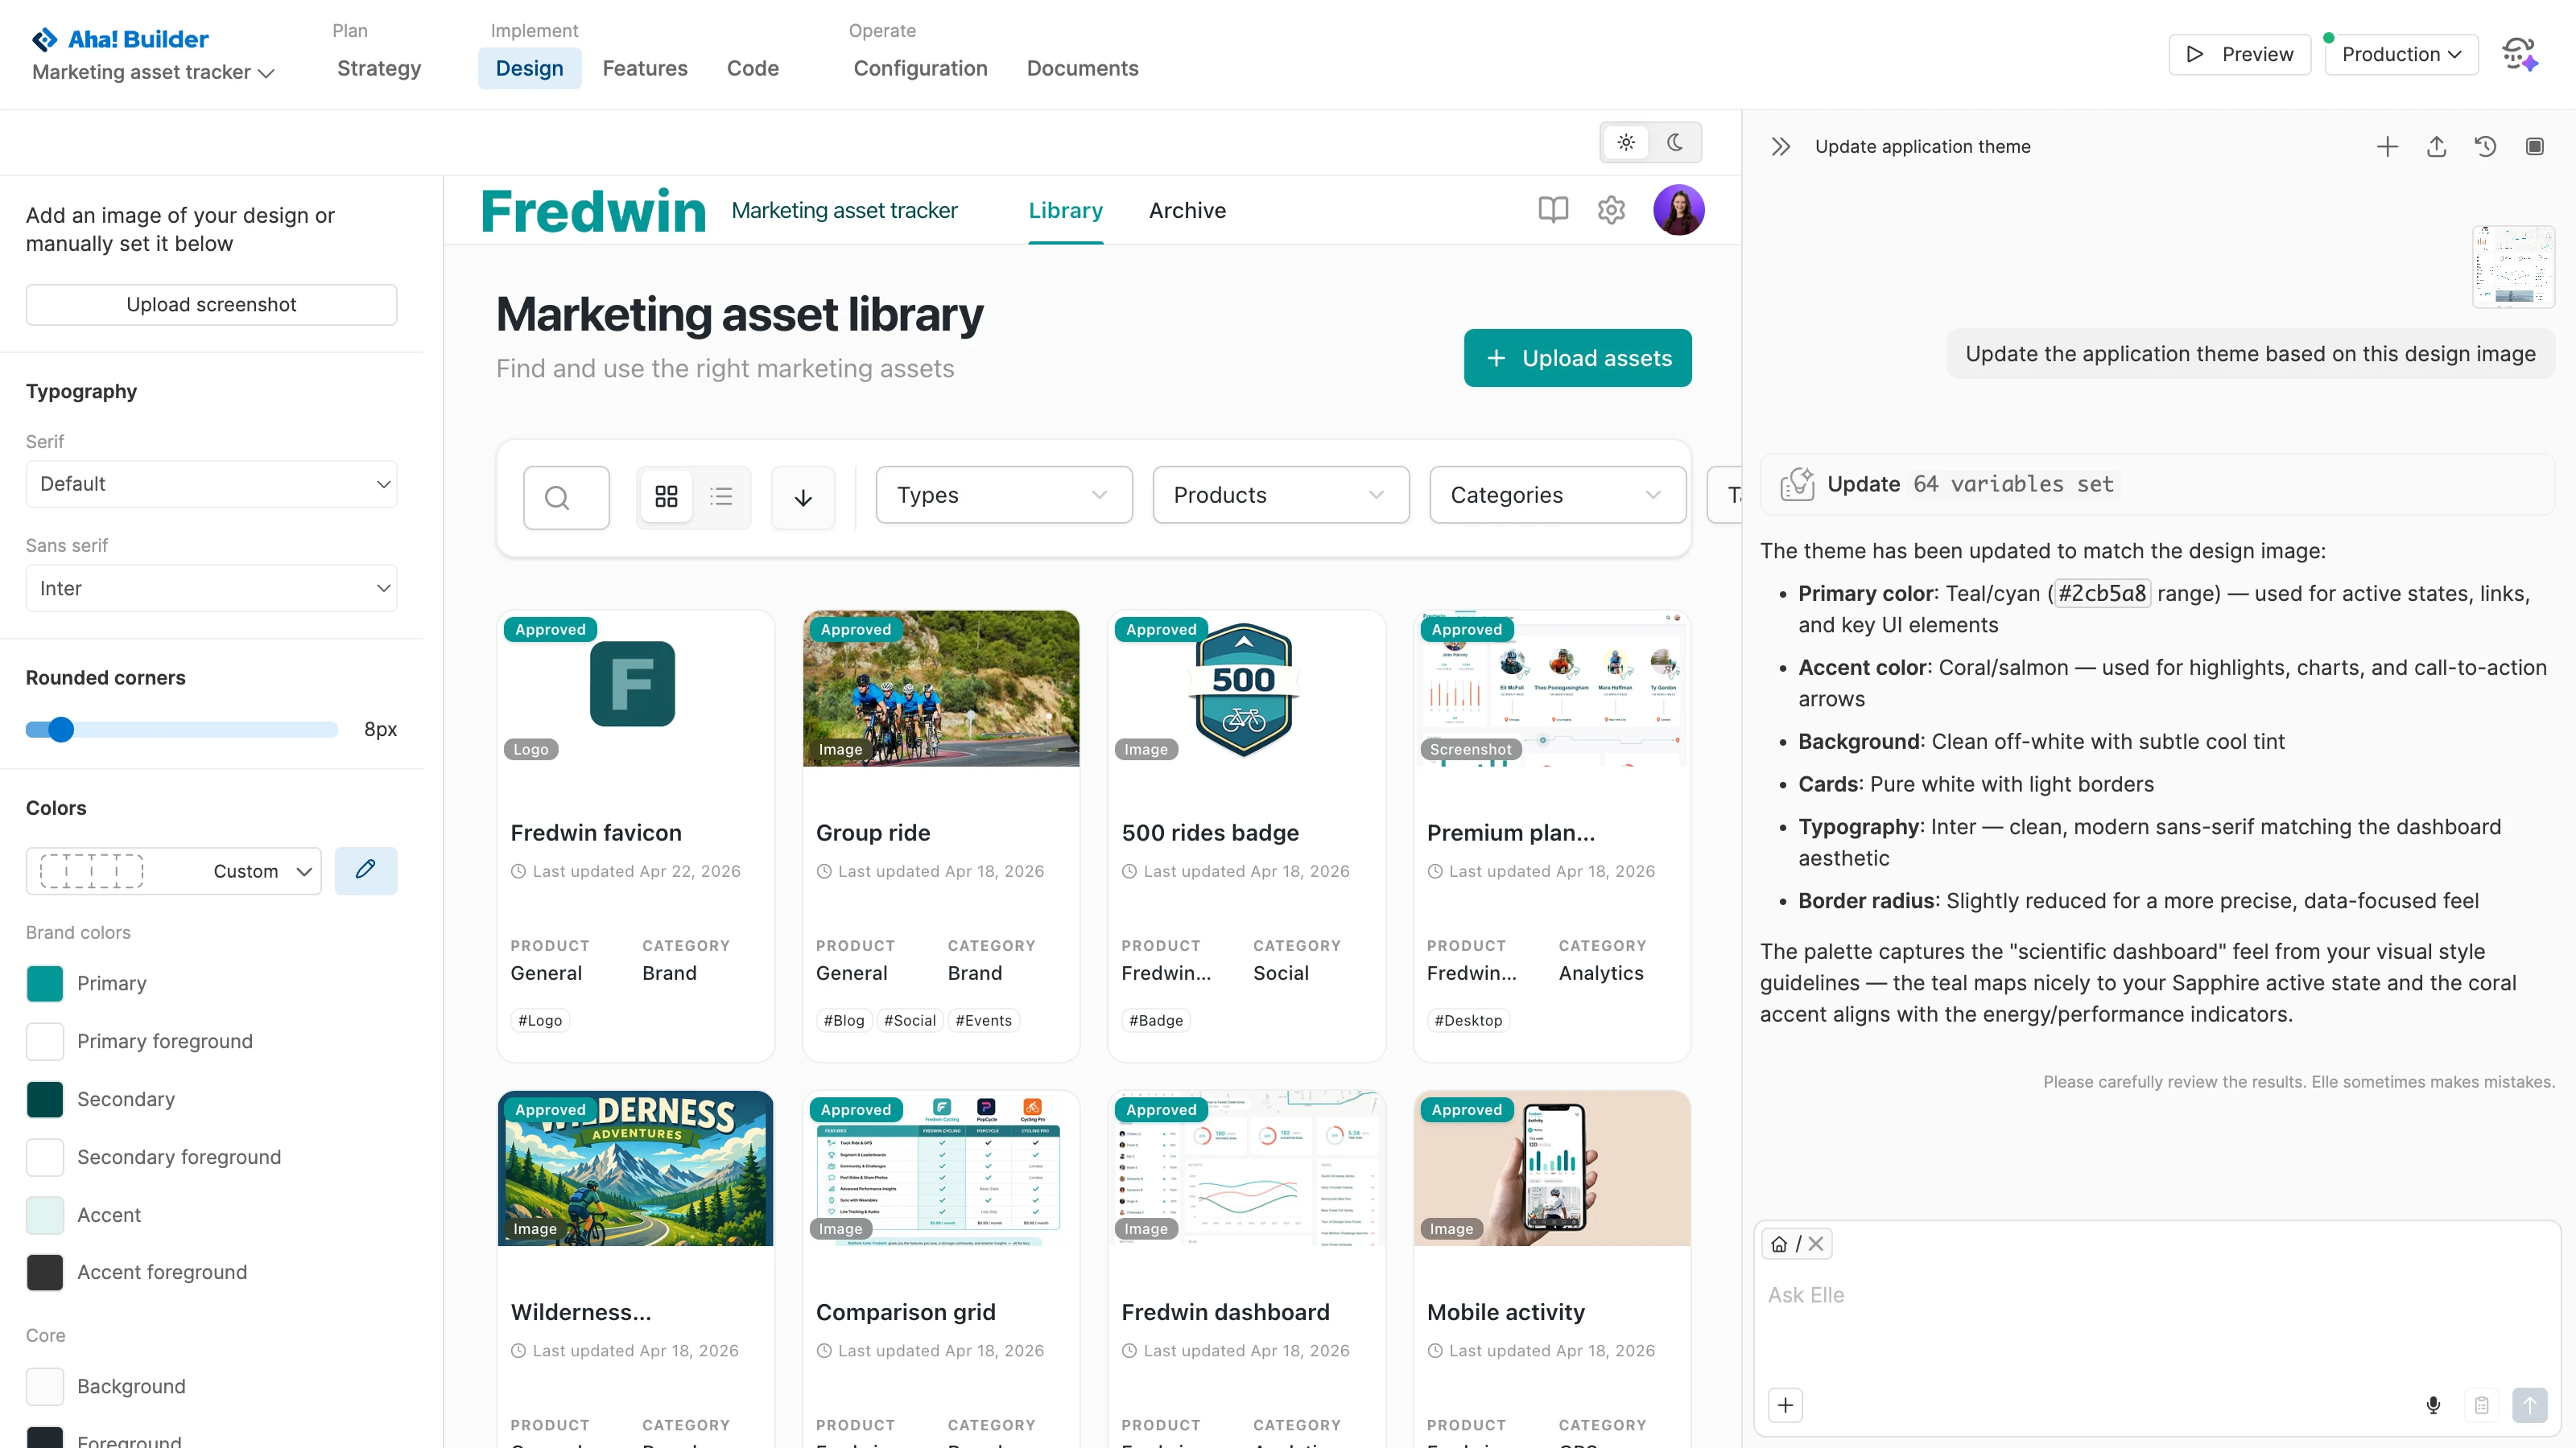Click the sort direction arrow icon
The height and width of the screenshot is (1448, 2576).
(803, 498)
